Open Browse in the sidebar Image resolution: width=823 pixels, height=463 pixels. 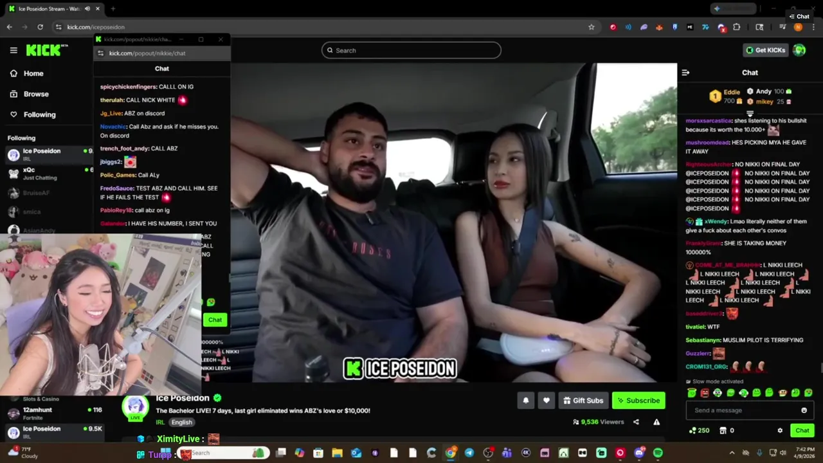[x=29, y=94]
